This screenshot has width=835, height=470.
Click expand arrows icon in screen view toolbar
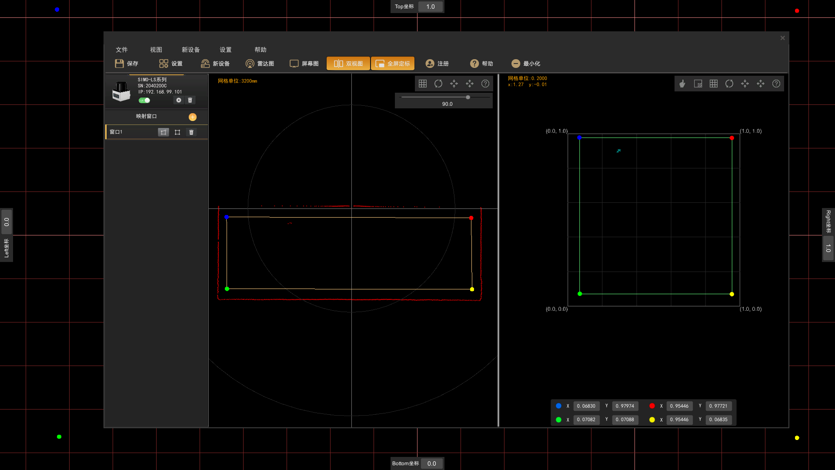[x=761, y=84]
